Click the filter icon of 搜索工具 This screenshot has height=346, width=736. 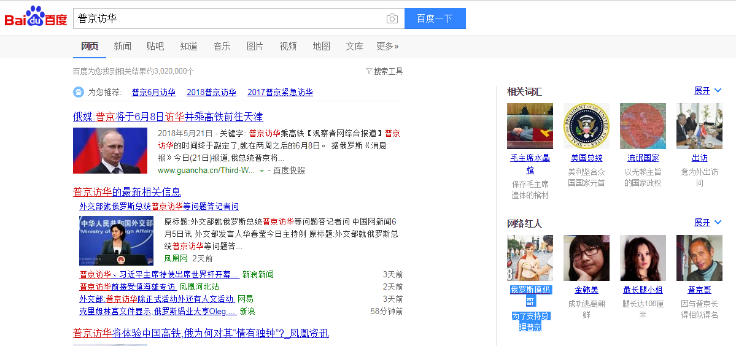tap(369, 71)
